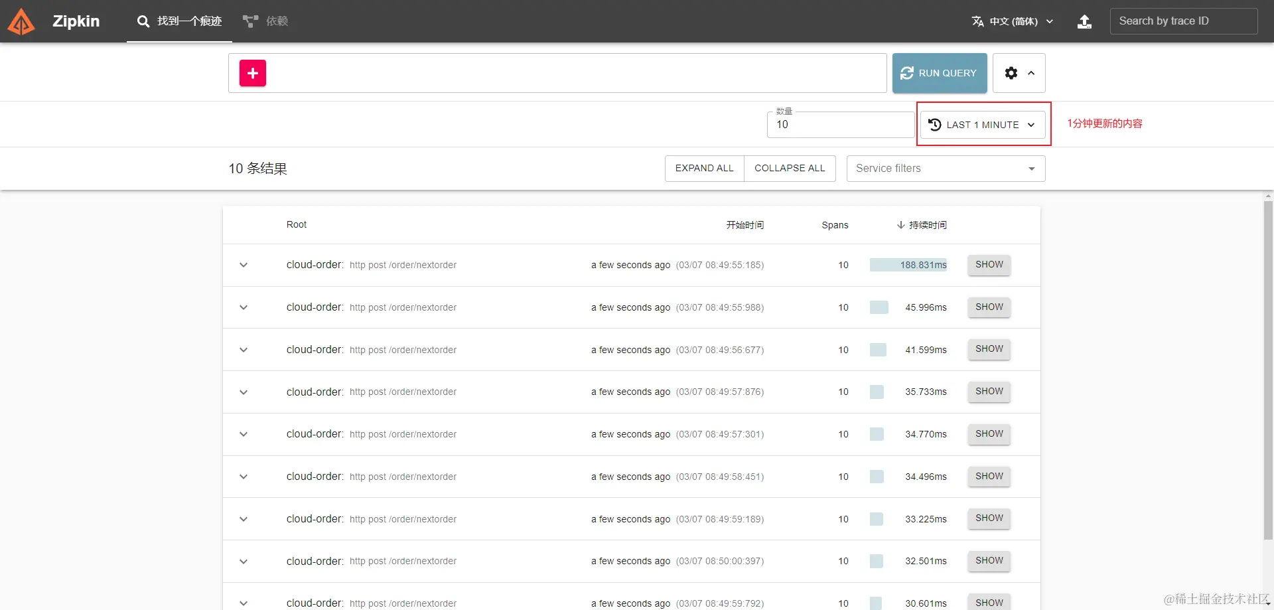1274x610 pixels.
Task: Click the dependencies graph icon
Action: [250, 21]
